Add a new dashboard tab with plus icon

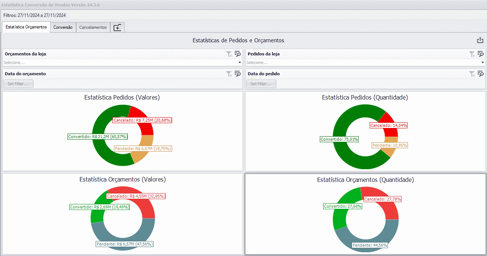pyautogui.click(x=117, y=27)
